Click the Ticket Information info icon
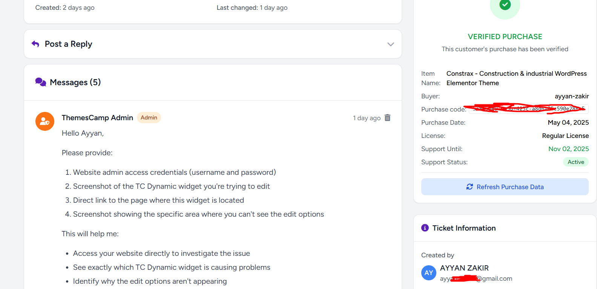This screenshot has height=289, width=597. 425,228
